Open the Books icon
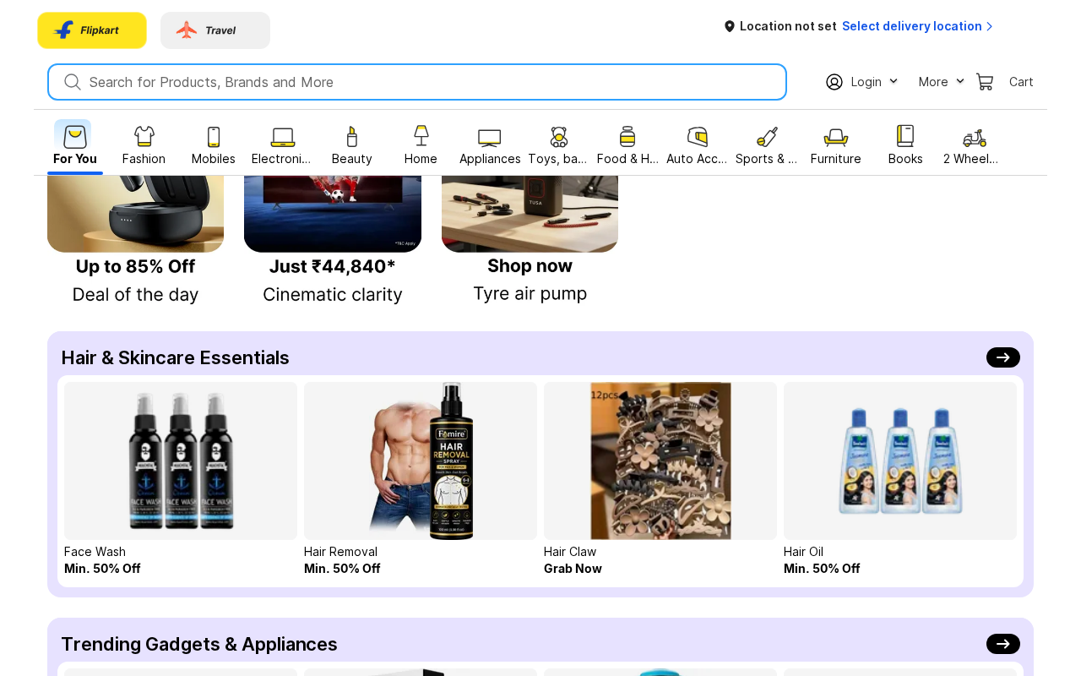1081x676 pixels. [x=905, y=136]
